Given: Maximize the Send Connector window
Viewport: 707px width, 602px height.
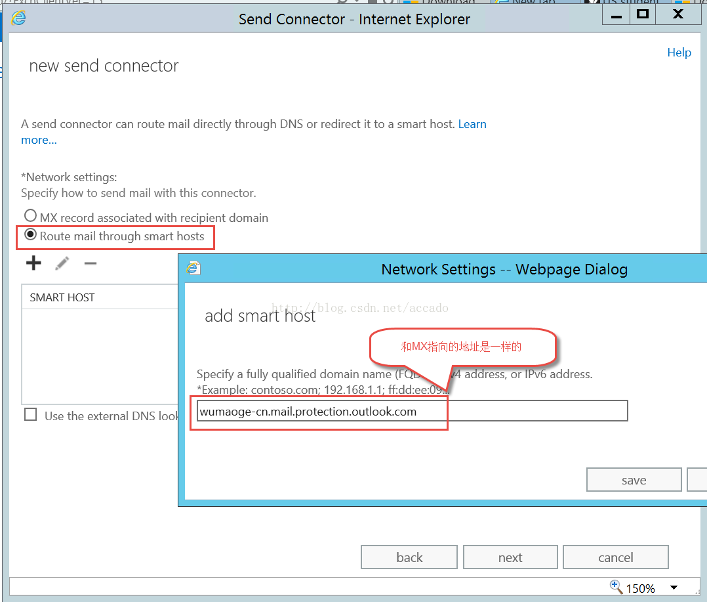Looking at the screenshot, I should (643, 15).
